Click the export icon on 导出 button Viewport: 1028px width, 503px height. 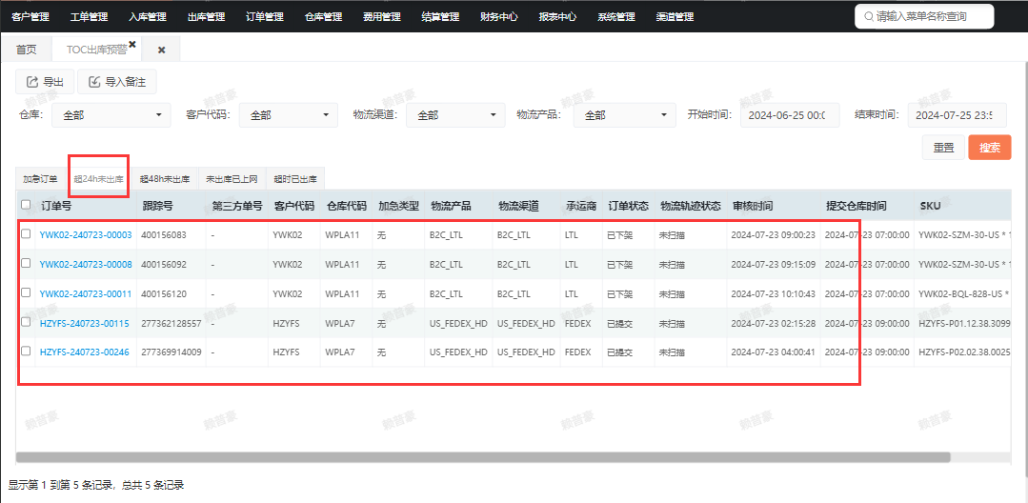click(30, 82)
